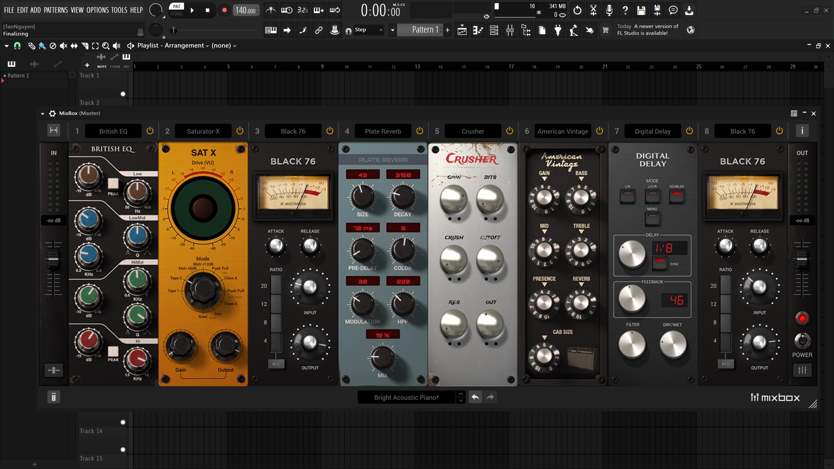Select the playlist mute speaker tool

tap(64, 46)
